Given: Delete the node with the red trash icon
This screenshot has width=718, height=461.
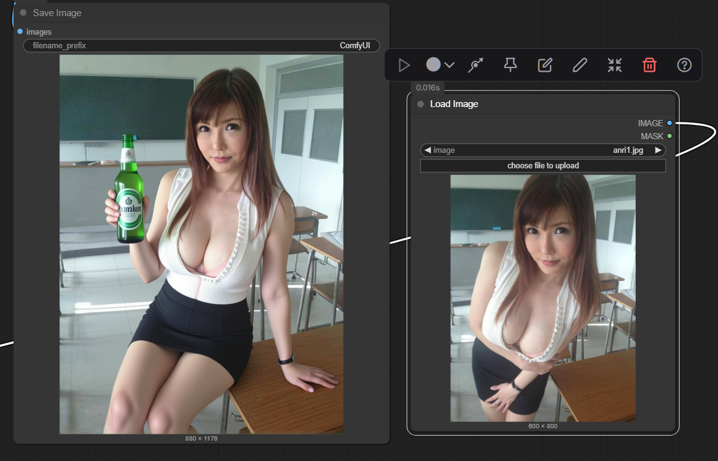Looking at the screenshot, I should click(649, 65).
